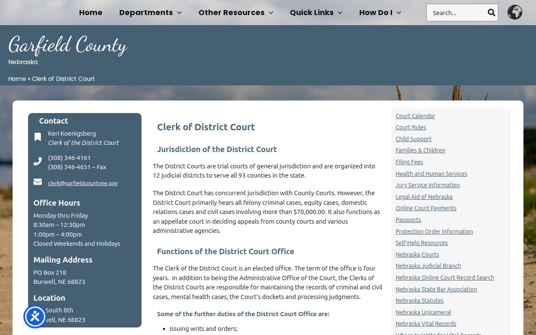View the Filing Fees link

click(410, 162)
